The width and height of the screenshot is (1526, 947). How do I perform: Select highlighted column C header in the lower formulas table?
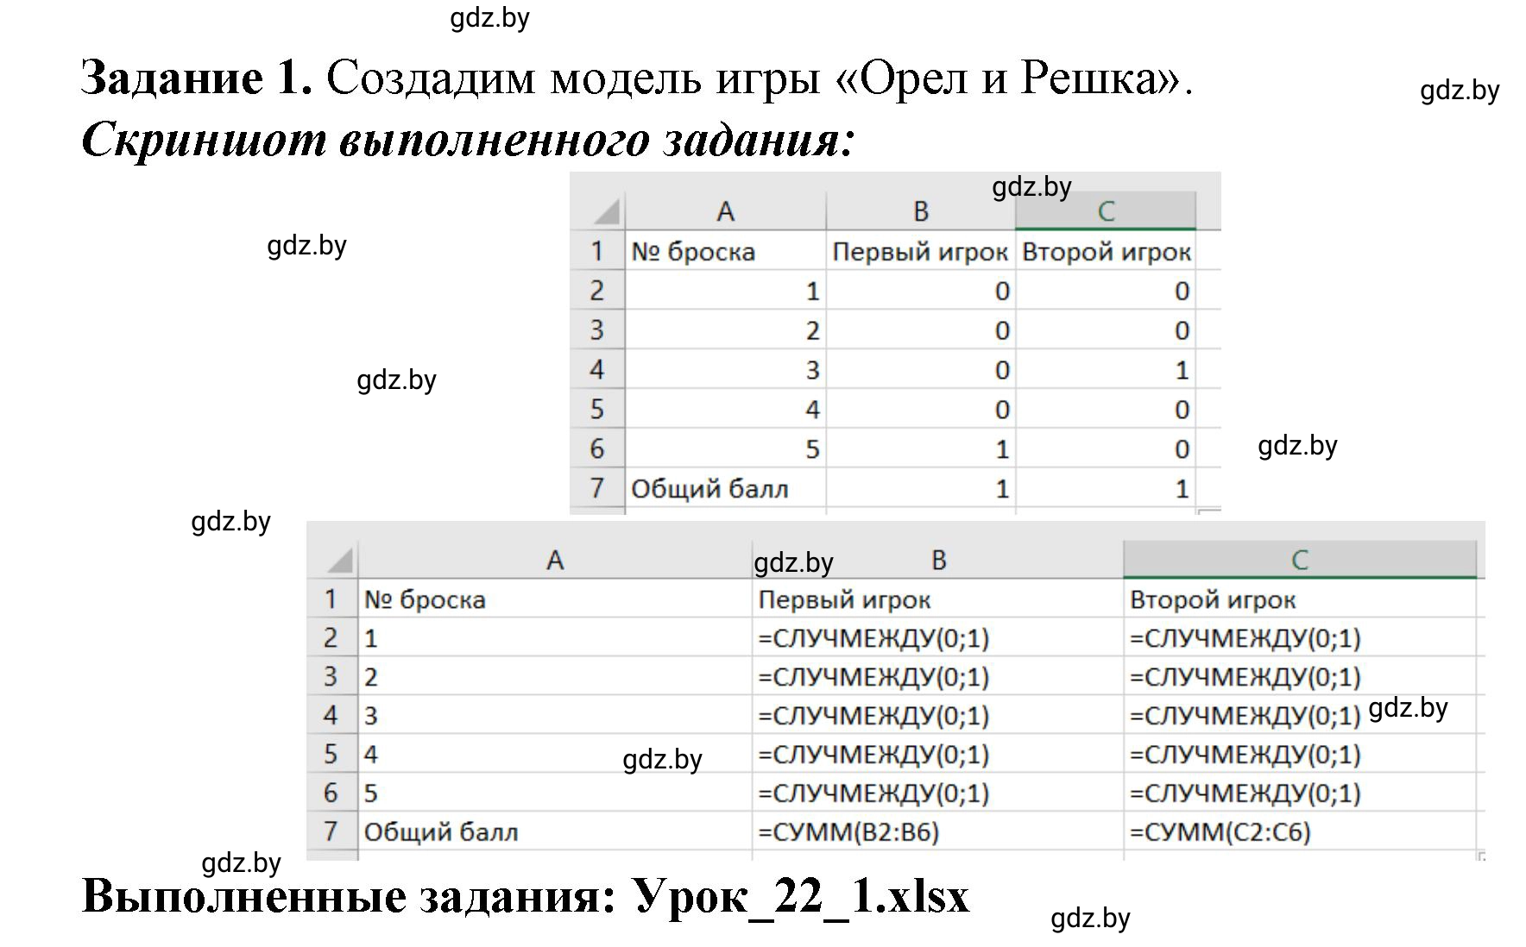pos(1300,560)
